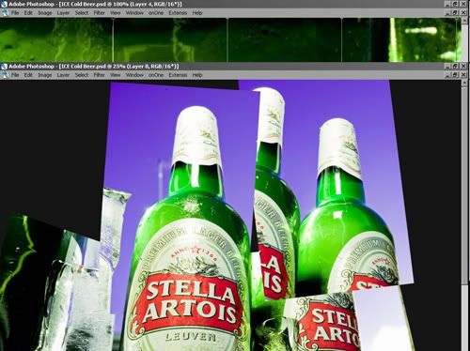The image size is (470, 351).
Task: Open onOne menu in the 25% Photoshop window
Action: point(156,75)
